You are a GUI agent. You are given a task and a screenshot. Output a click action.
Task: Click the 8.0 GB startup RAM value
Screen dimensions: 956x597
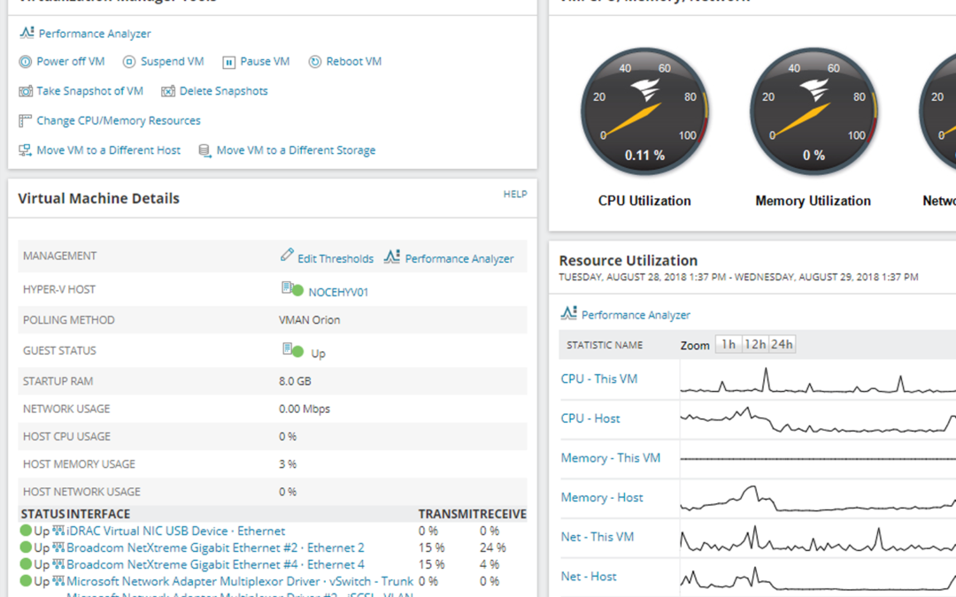pos(295,381)
